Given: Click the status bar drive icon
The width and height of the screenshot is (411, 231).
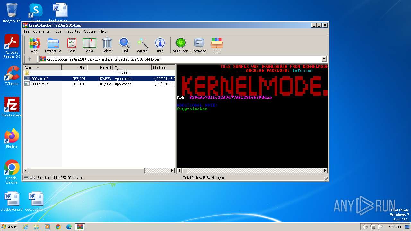Looking at the screenshot, I should (x=26, y=178).
